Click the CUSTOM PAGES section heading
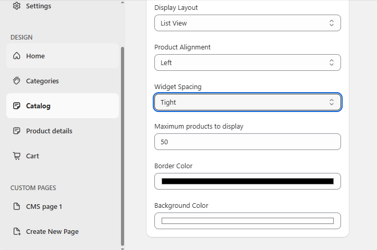 33,188
